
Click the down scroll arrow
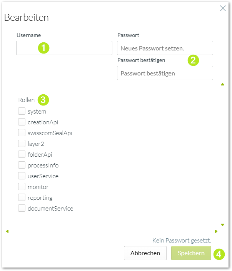point(222,225)
